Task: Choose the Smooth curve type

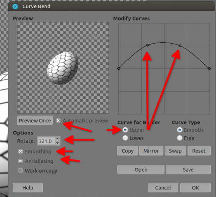Action: tap(180, 130)
